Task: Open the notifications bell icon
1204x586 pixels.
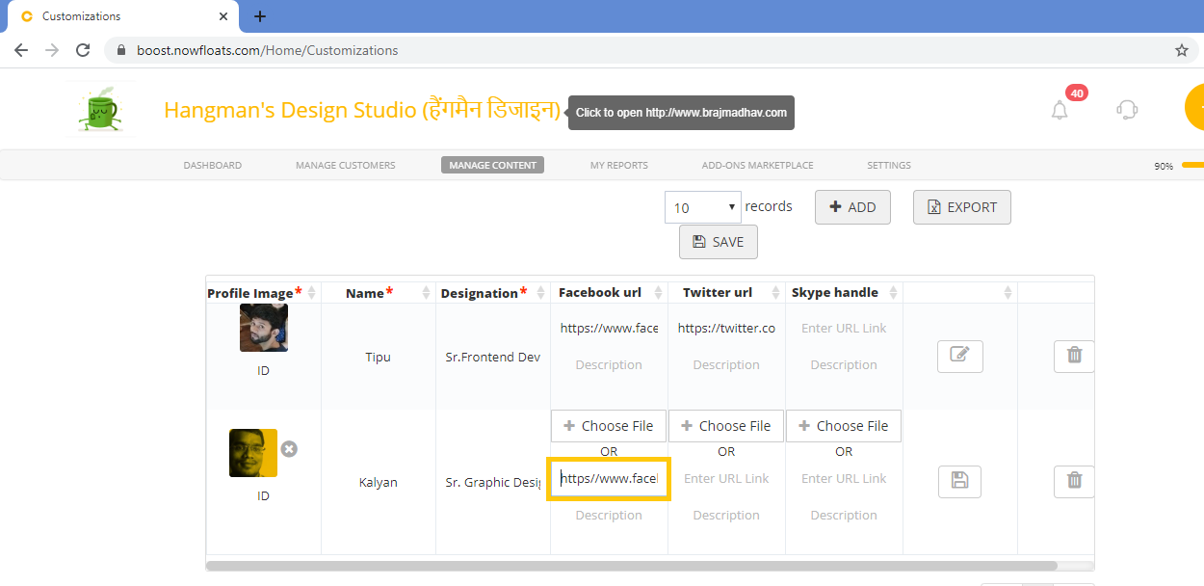Action: coord(1060,109)
